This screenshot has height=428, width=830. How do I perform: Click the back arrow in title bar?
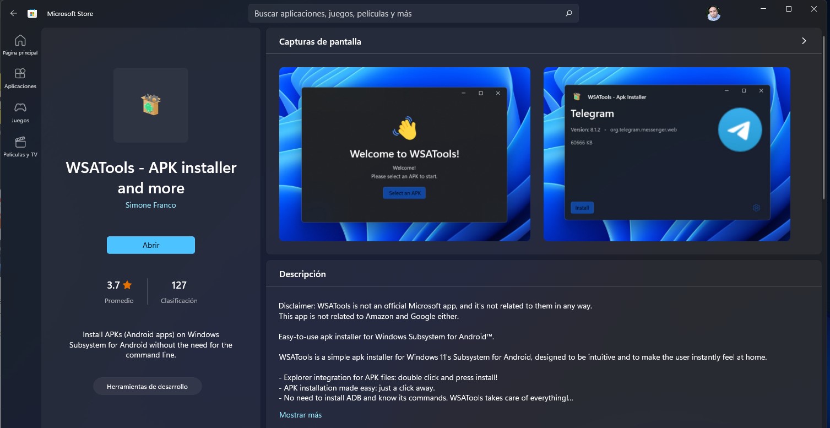pyautogui.click(x=14, y=14)
